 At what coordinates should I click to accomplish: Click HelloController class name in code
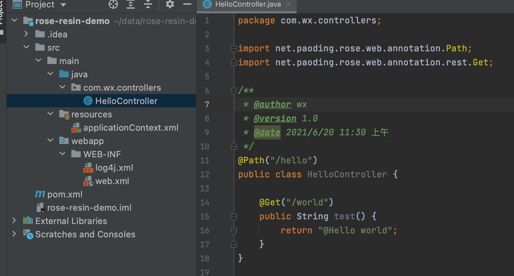[x=347, y=174]
